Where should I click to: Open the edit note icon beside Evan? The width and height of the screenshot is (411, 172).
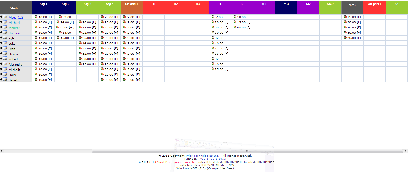point(5,48)
